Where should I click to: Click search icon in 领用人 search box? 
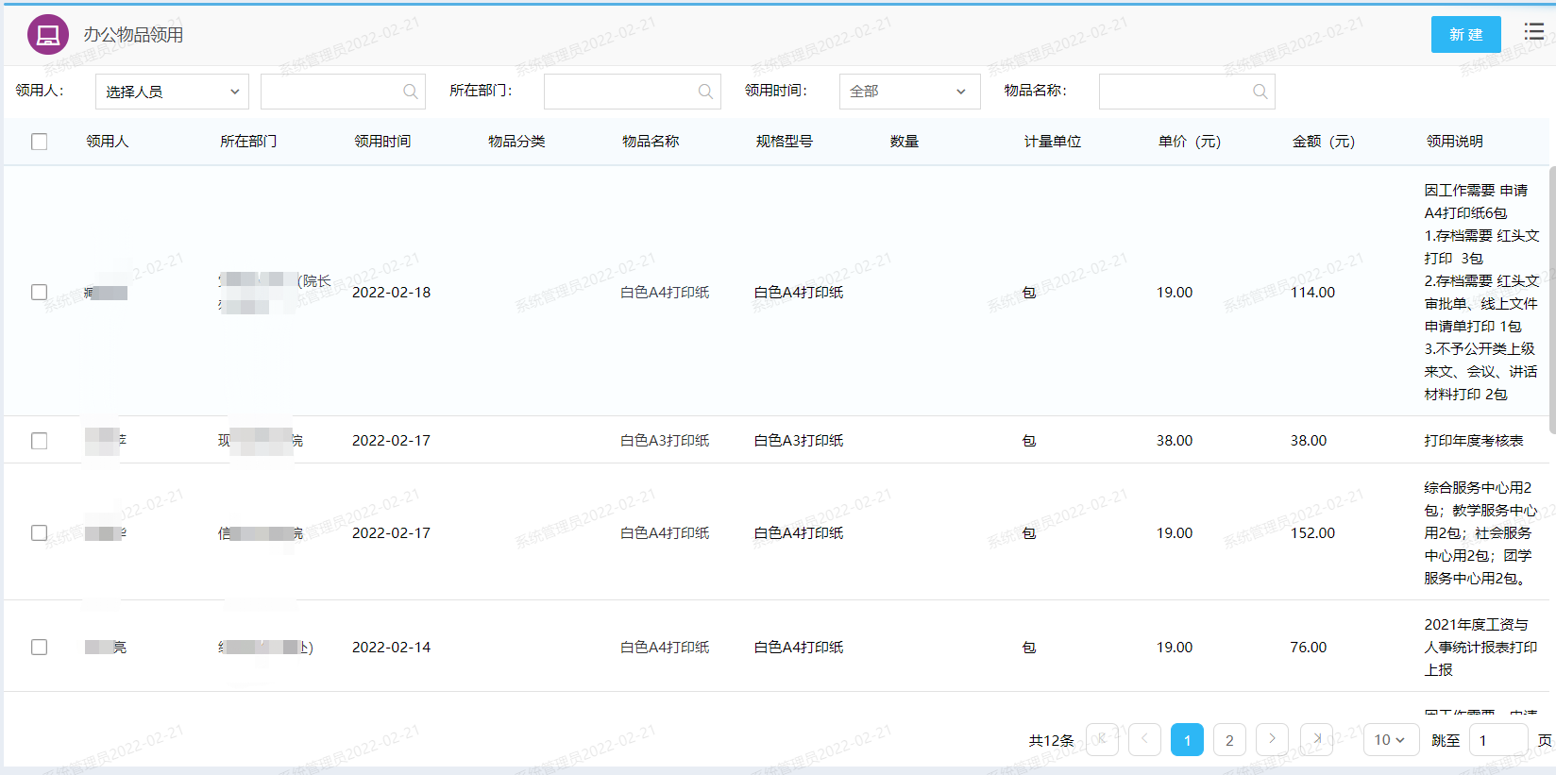tap(410, 92)
